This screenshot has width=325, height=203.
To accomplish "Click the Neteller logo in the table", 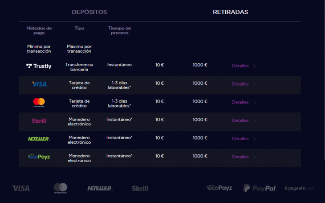I will coord(39,139).
